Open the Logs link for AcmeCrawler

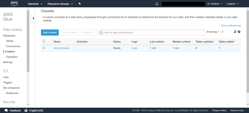tap(134, 48)
